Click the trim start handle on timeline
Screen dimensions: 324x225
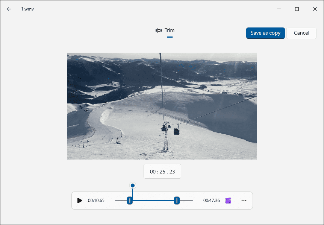pyautogui.click(x=130, y=201)
